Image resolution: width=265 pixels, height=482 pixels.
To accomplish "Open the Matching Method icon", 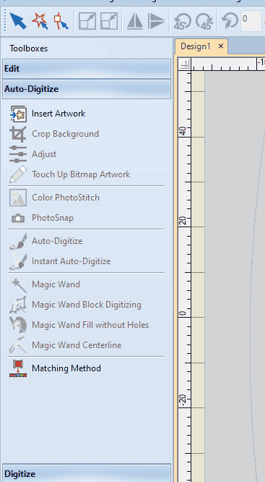I will click(x=18, y=368).
